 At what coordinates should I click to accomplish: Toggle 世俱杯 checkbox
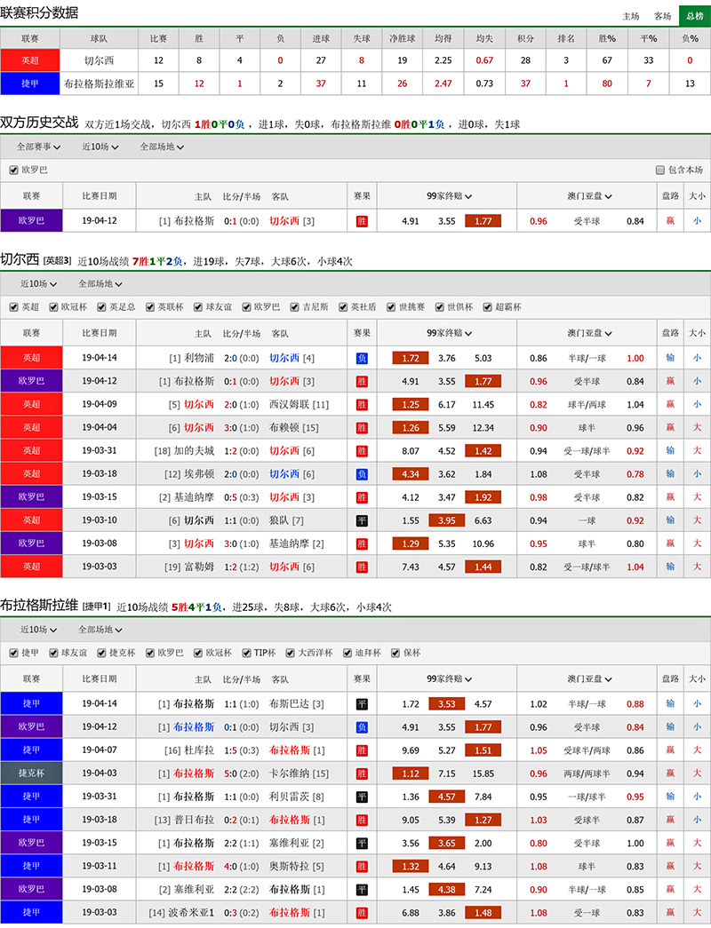pos(440,307)
